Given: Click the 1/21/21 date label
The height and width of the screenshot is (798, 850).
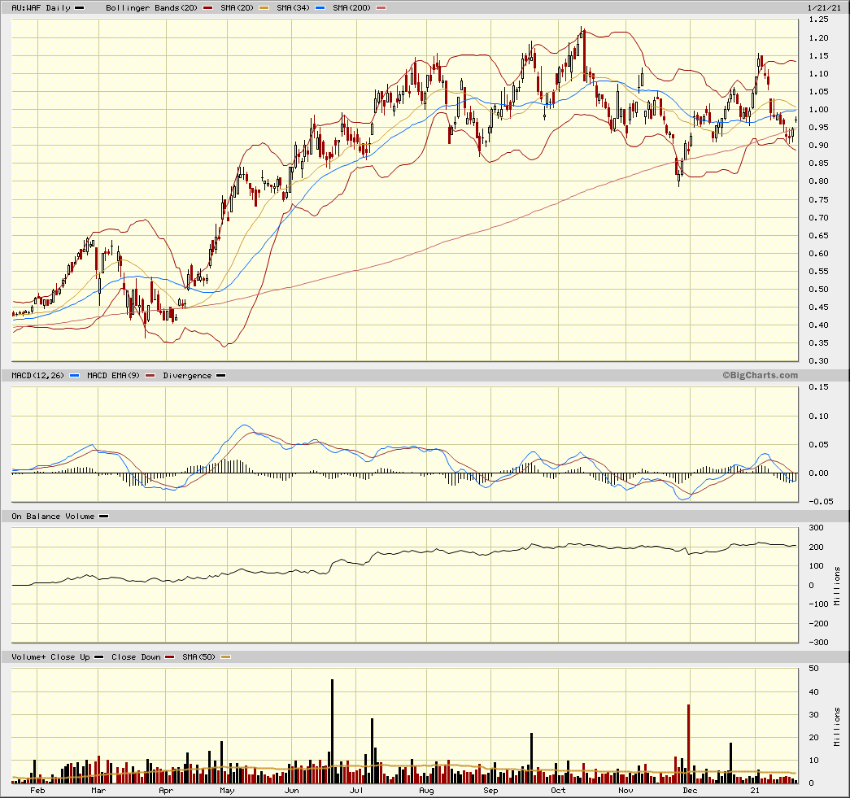Looking at the screenshot, I should coord(824,8).
